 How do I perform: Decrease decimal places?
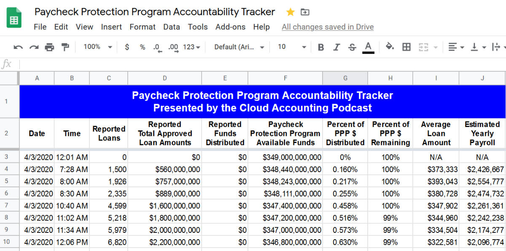(156, 47)
